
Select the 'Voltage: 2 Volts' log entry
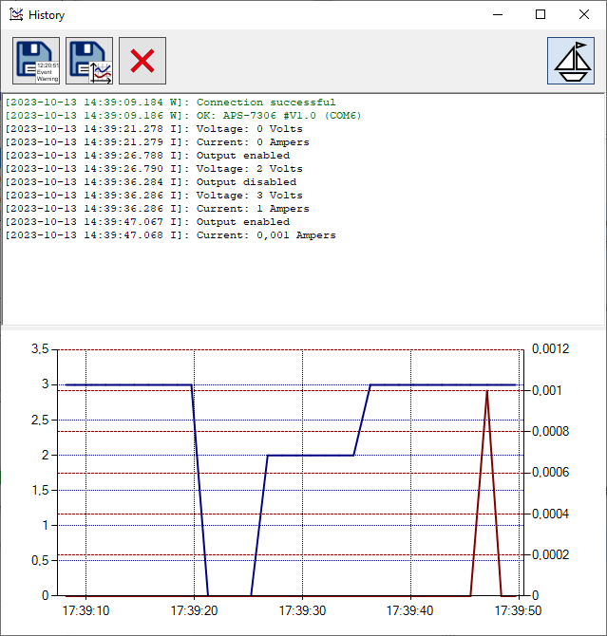coord(154,169)
